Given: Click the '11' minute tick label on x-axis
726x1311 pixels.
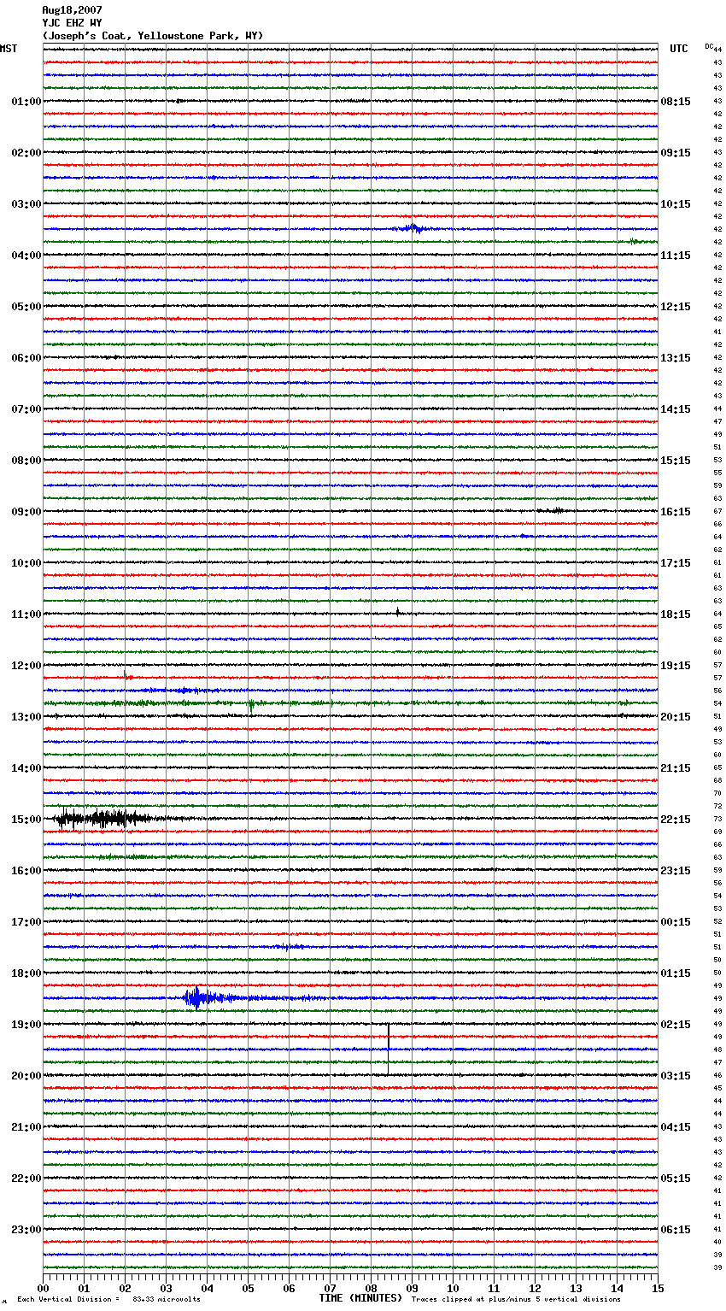Looking at the screenshot, I should tap(495, 1288).
